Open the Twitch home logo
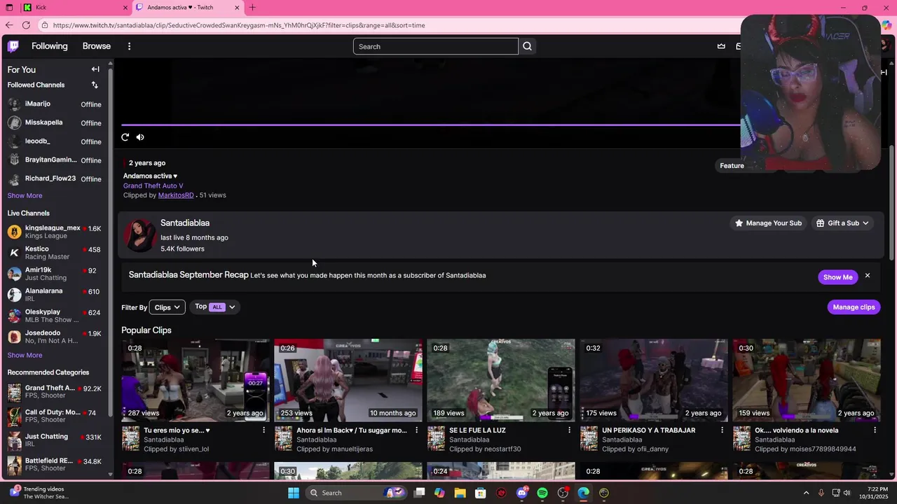897x504 pixels. click(x=13, y=46)
